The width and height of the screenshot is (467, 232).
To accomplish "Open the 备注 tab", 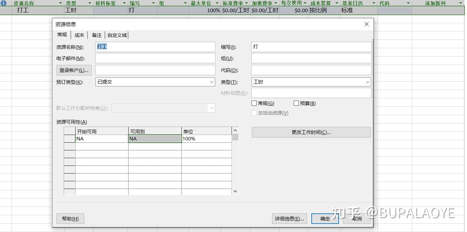I will (96, 35).
